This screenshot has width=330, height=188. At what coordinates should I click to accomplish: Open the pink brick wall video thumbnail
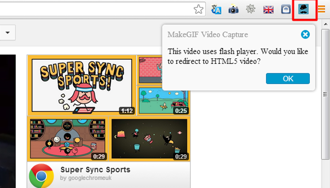[x=150, y=70]
